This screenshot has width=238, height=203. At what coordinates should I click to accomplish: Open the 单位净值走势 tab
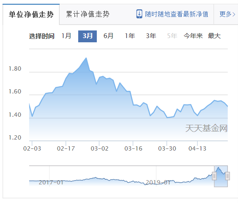(31, 14)
